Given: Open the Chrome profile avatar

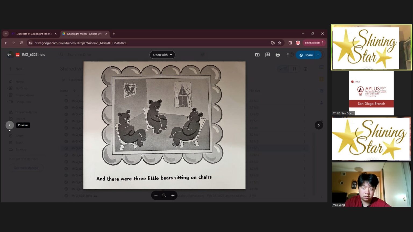Looking at the screenshot, I should click(x=298, y=43).
